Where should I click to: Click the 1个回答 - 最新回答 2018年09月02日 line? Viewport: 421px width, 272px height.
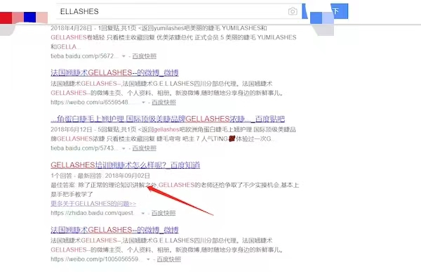pyautogui.click(x=100, y=176)
